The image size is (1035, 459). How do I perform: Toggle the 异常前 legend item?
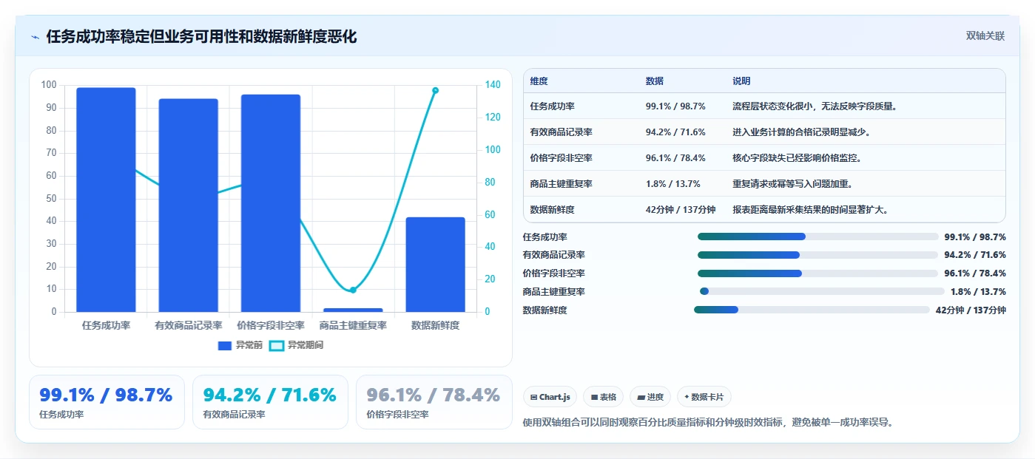tap(240, 345)
